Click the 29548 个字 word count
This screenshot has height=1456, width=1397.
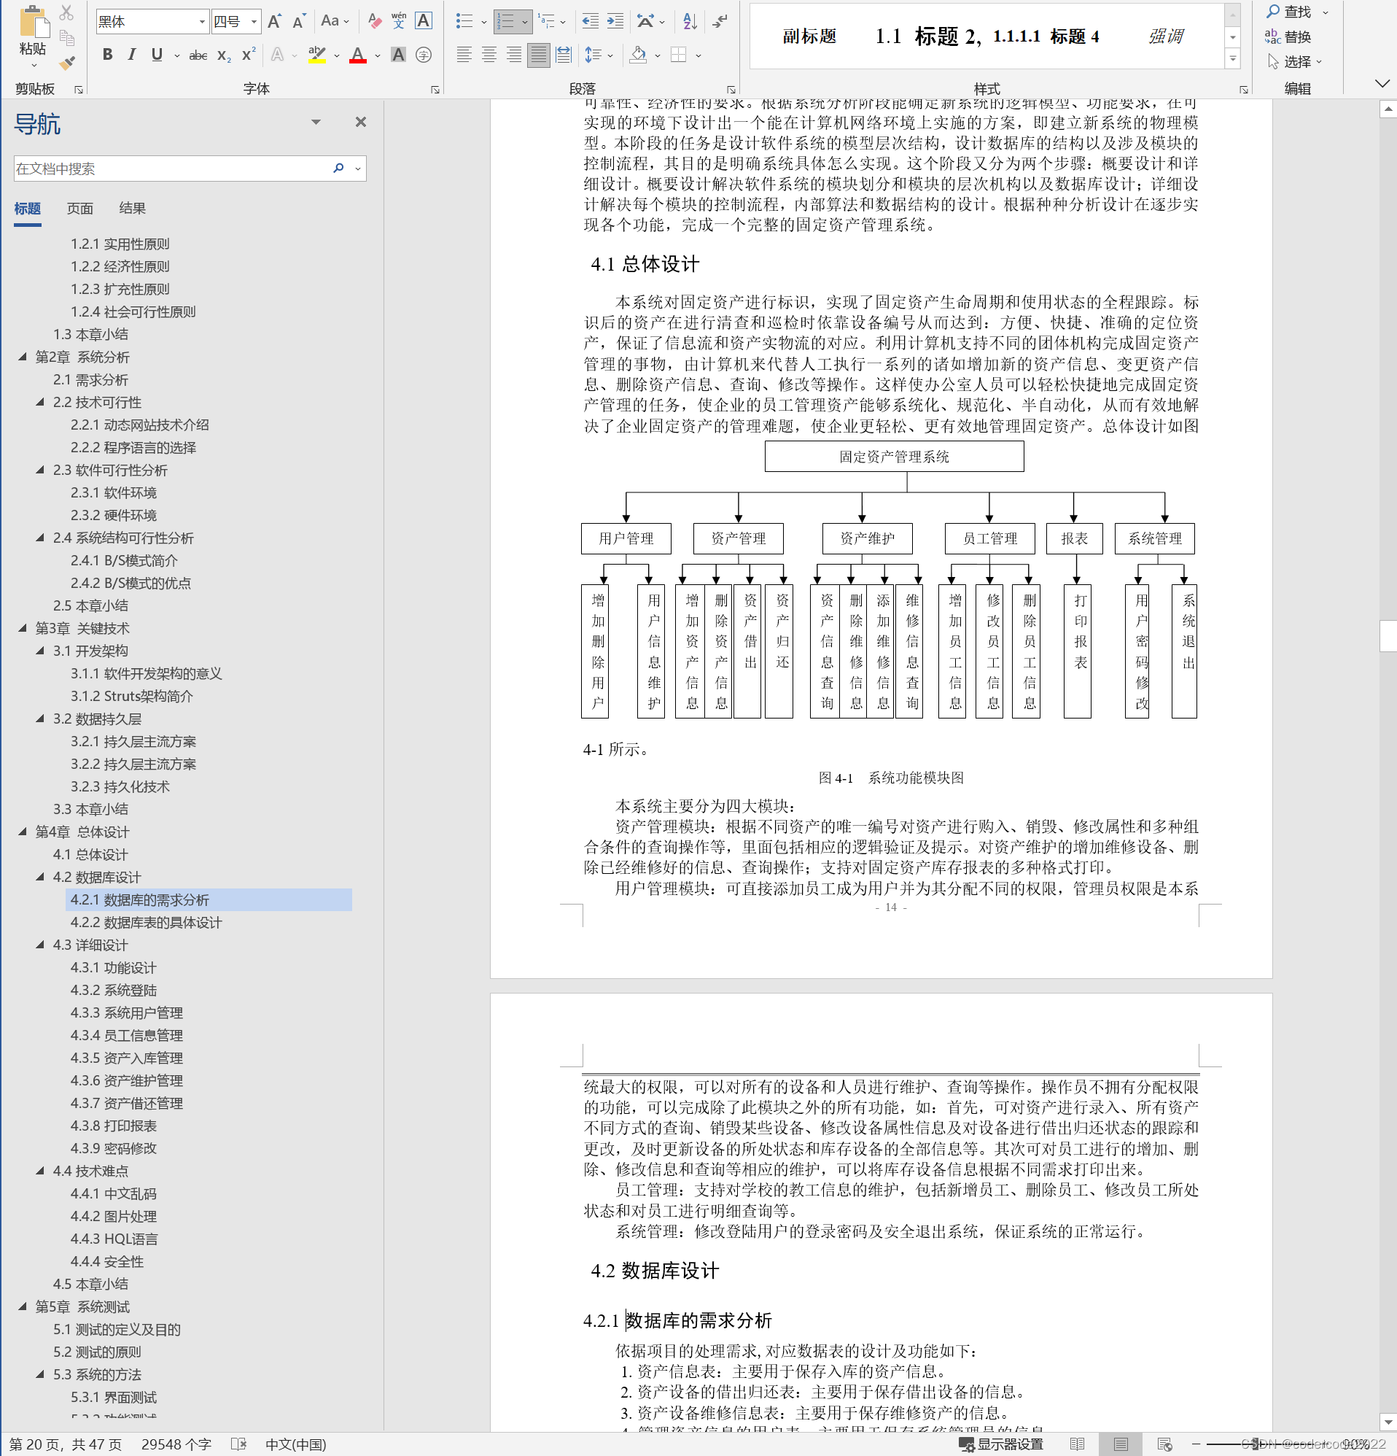(176, 1444)
